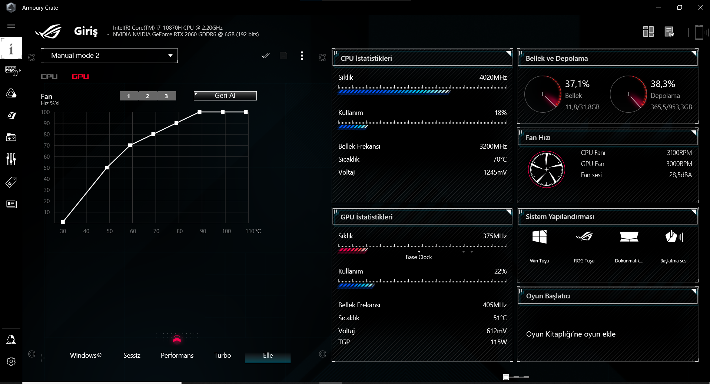Open the Manual mode 2 dropdown

point(109,56)
